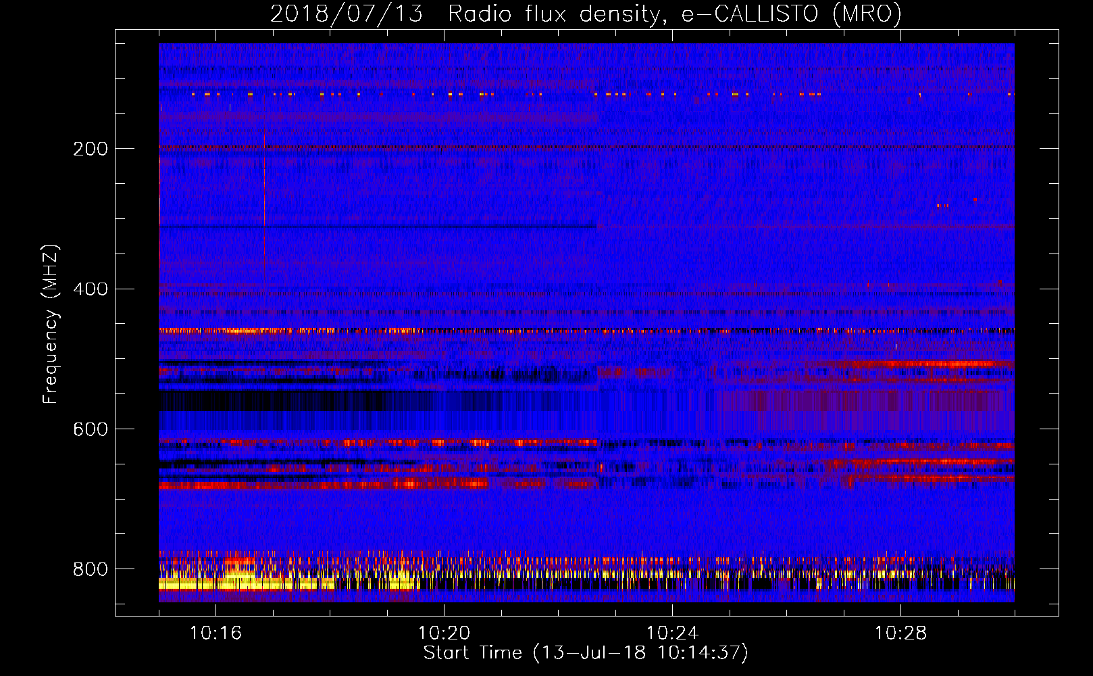Click the 400 frequency tick label

pos(91,289)
